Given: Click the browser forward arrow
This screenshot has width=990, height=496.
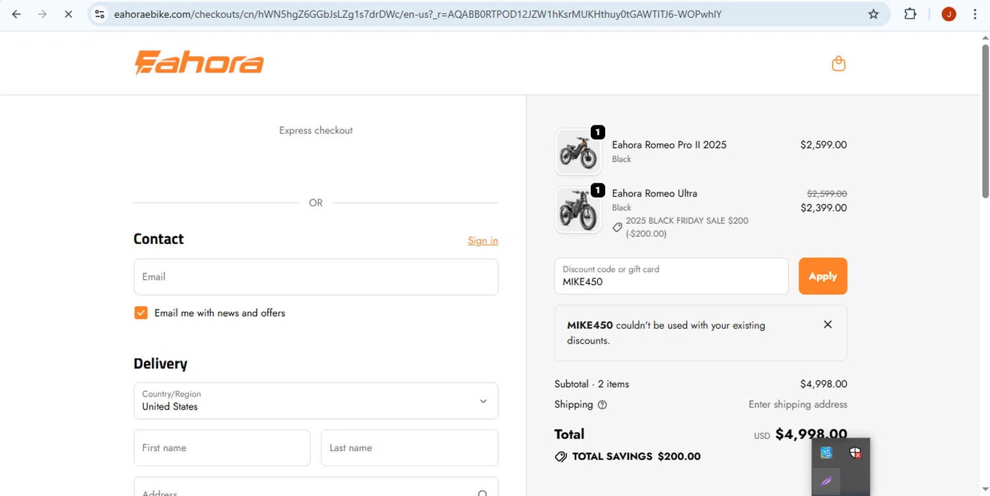Looking at the screenshot, I should click(42, 14).
